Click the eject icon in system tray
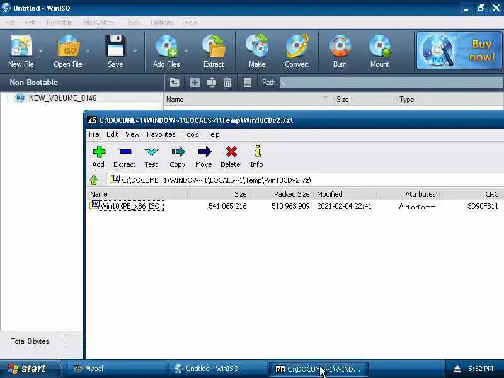 pyautogui.click(x=457, y=369)
